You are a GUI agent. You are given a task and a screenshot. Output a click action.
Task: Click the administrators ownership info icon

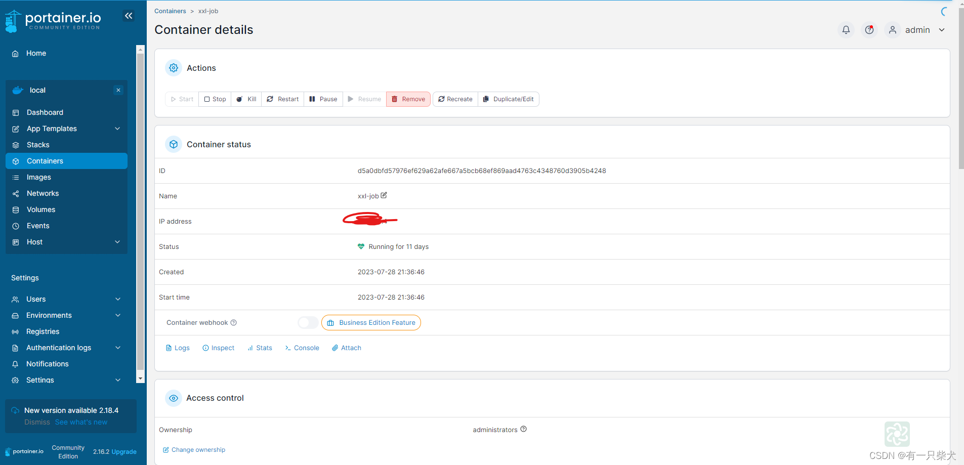(x=524, y=429)
